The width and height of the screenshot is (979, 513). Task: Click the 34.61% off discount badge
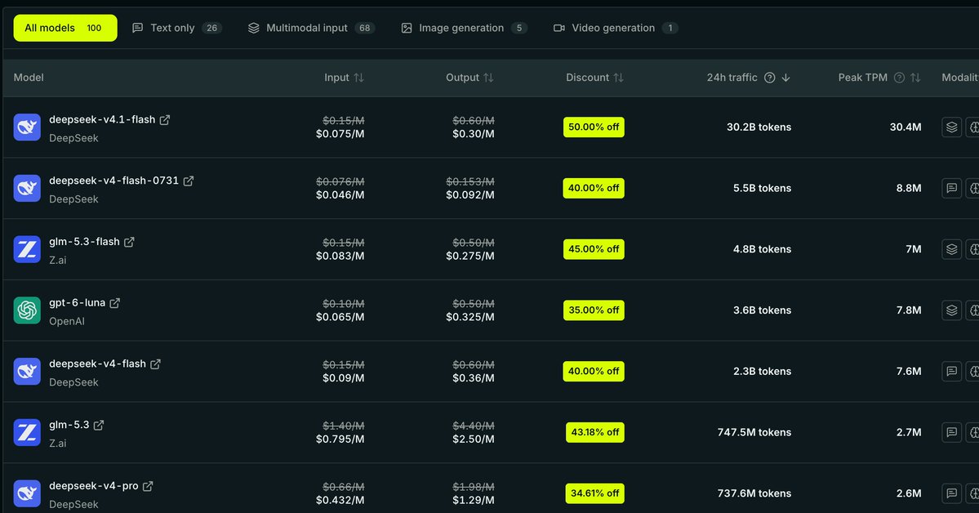[595, 493]
